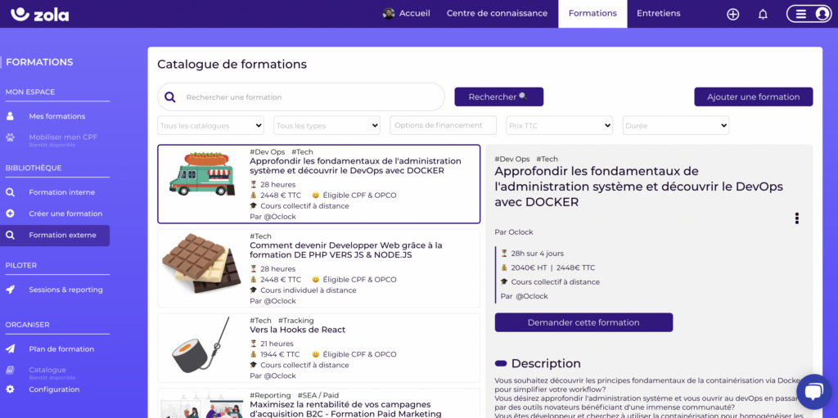Open Sessions & reporting
The height and width of the screenshot is (418, 838).
pos(65,290)
